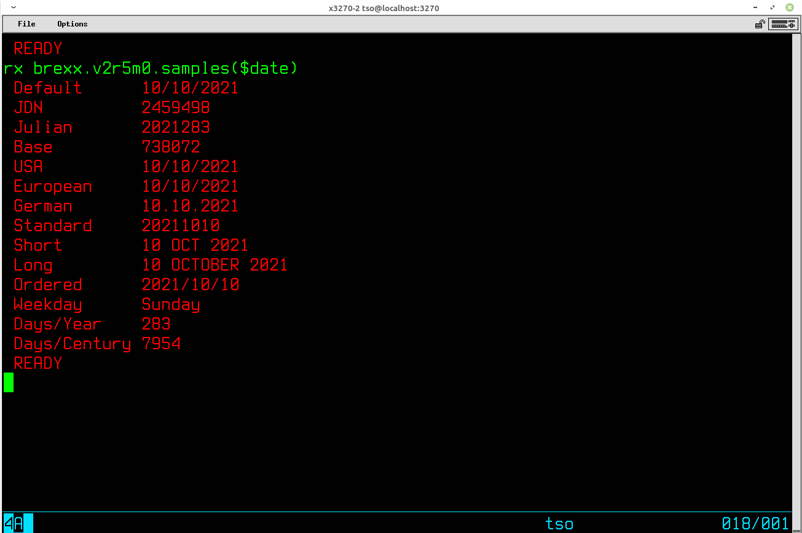Click the 'JDN' label
Screen dimensions: 802x533
click(28, 107)
